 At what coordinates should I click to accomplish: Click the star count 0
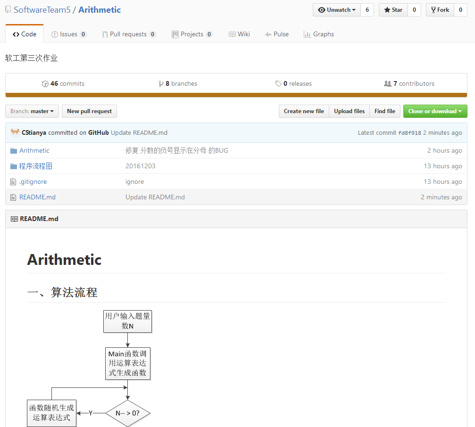click(x=414, y=10)
